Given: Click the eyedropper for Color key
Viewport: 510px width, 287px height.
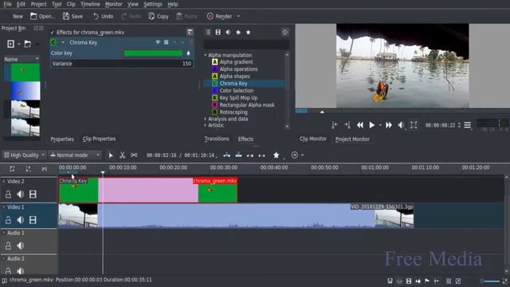Looking at the screenshot, I should (x=188, y=53).
